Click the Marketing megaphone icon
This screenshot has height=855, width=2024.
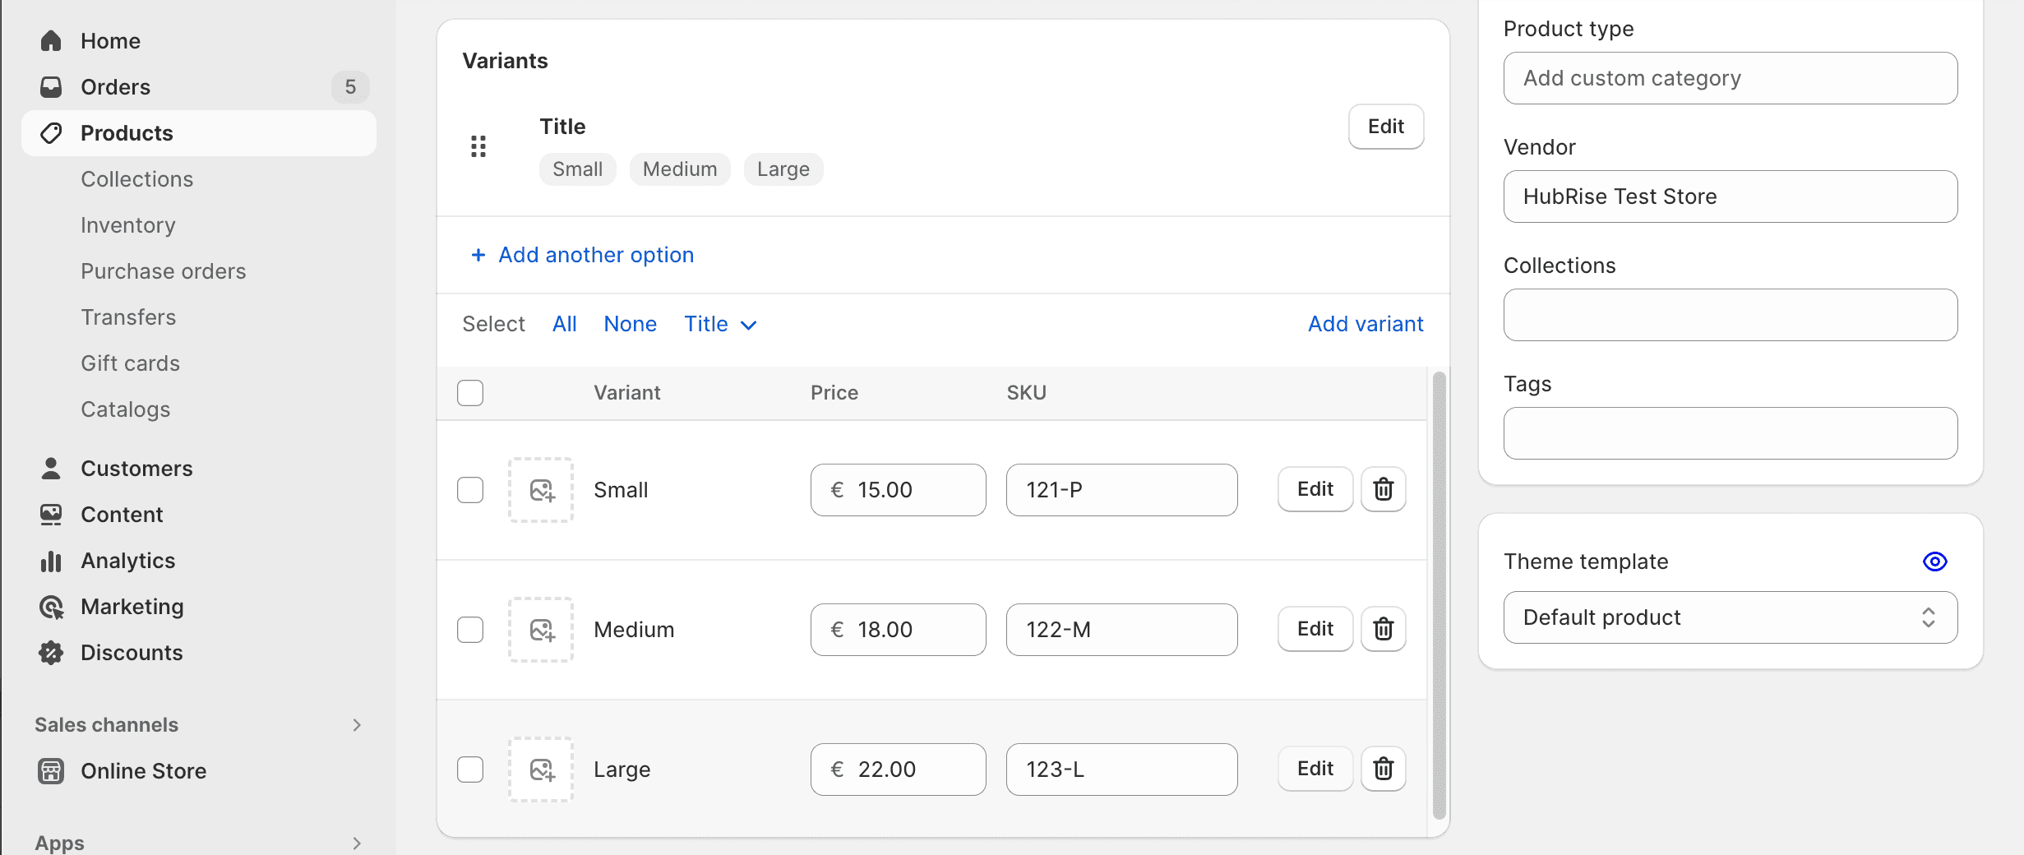click(50, 606)
